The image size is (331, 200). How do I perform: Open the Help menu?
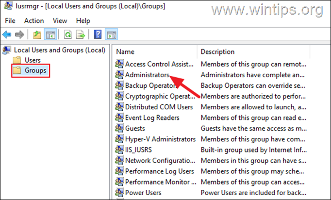(83, 21)
